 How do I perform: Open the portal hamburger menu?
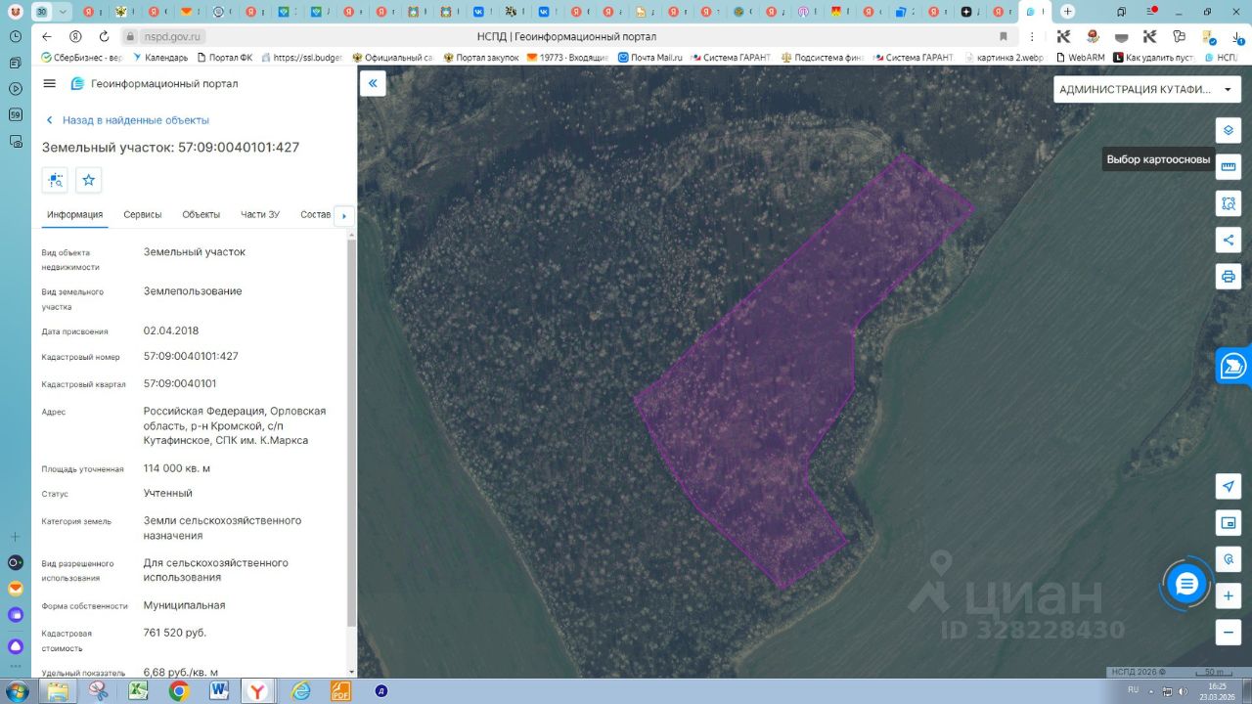click(x=50, y=83)
